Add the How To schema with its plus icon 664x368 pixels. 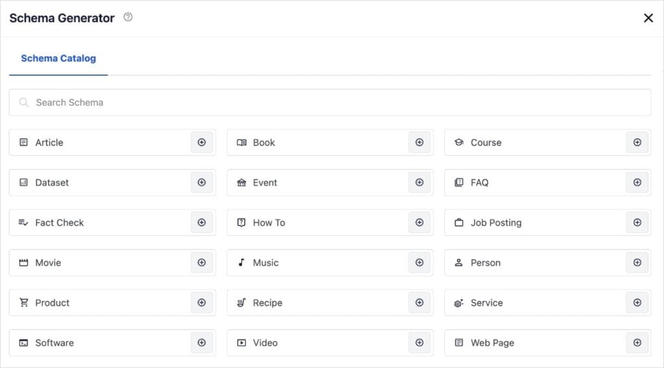[420, 222]
